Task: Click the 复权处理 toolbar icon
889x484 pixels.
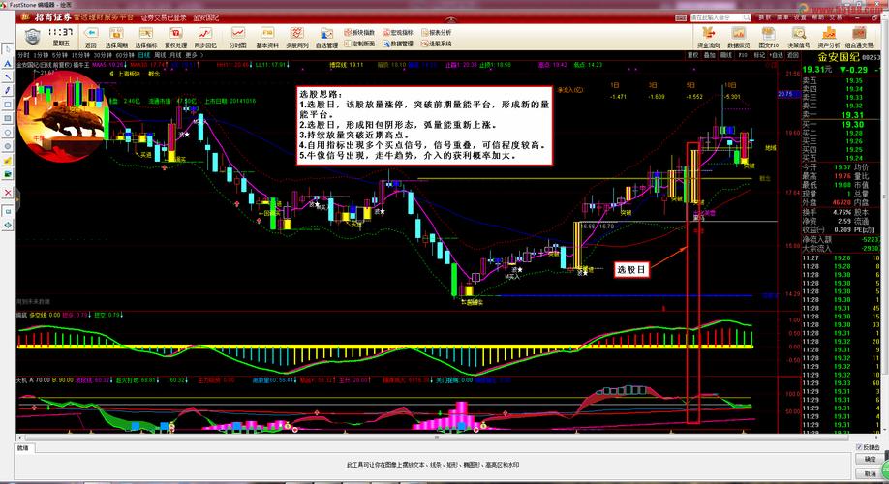Action: (175, 34)
